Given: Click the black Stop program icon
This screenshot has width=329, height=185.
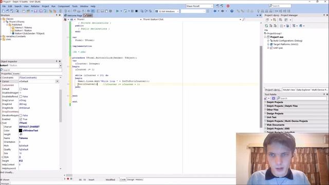Looking at the screenshot, I should 136,11.
